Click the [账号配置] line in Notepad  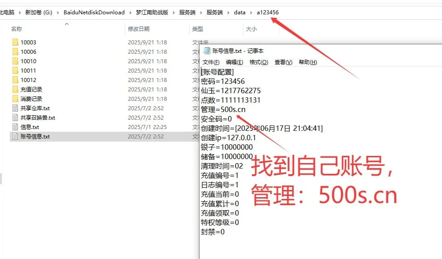[x=217, y=72]
